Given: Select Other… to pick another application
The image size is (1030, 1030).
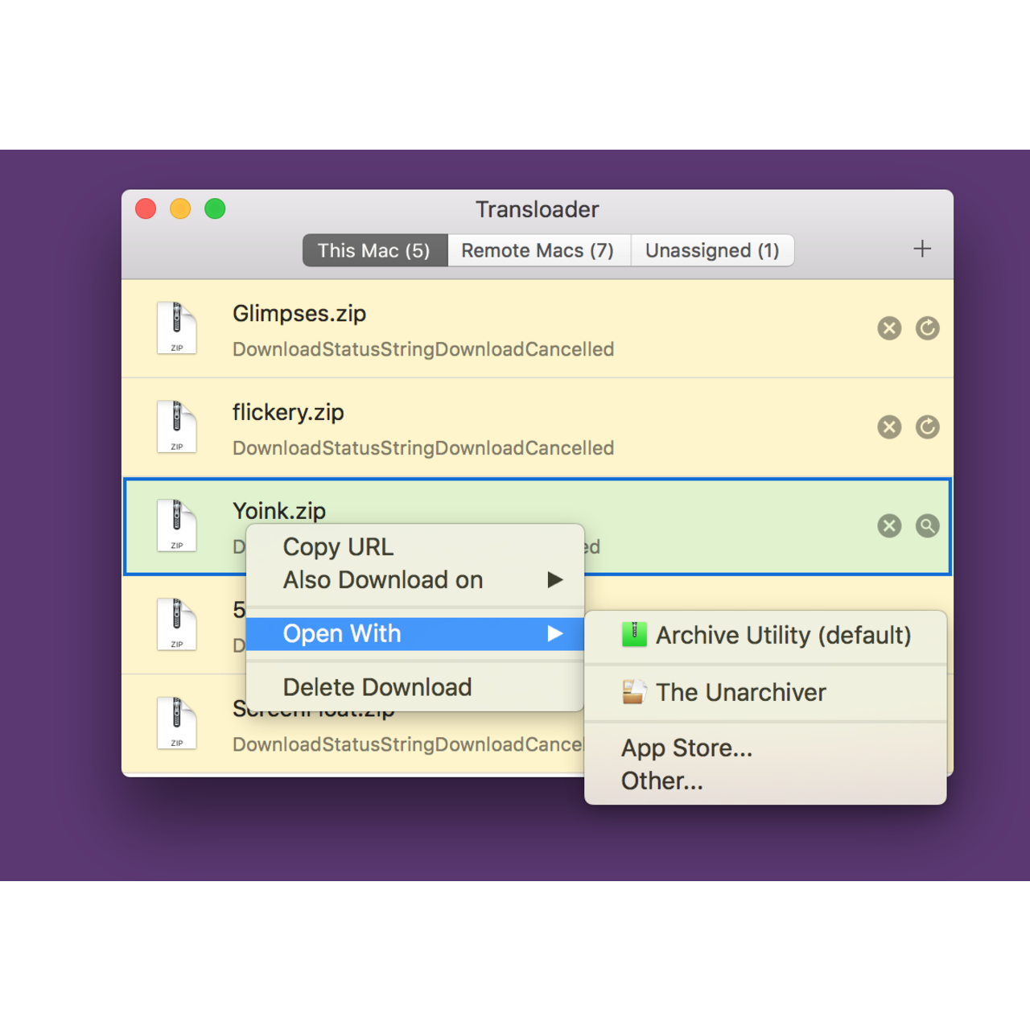Looking at the screenshot, I should (661, 781).
